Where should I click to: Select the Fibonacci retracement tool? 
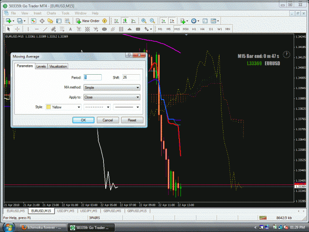click(62, 29)
